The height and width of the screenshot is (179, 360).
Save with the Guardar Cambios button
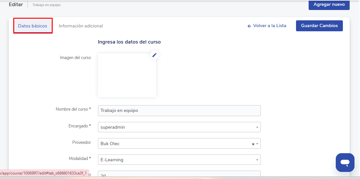(x=319, y=26)
